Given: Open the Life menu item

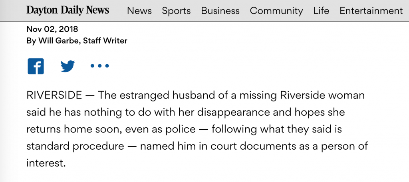Looking at the screenshot, I should click(321, 11).
